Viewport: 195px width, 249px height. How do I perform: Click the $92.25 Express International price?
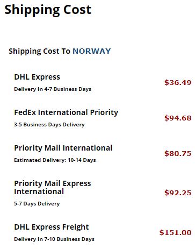tap(178, 193)
